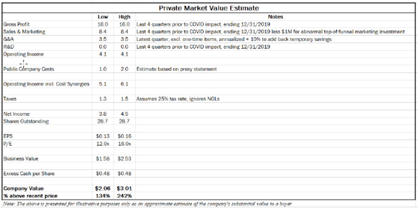This screenshot has width=418, height=210.
Task: Select the G&A note about annualized quarter
Action: 233,39
